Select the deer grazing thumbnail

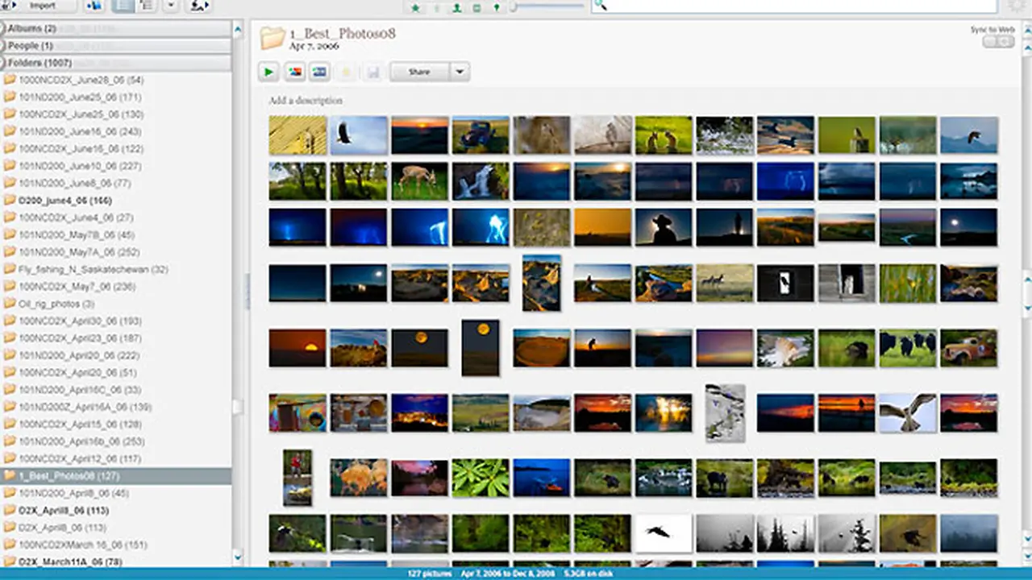click(419, 181)
